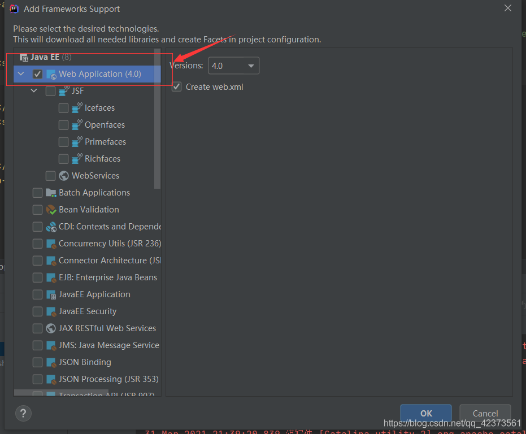The width and height of the screenshot is (526, 434).
Task: Click the JavaEE Security icon
Action: click(51, 312)
